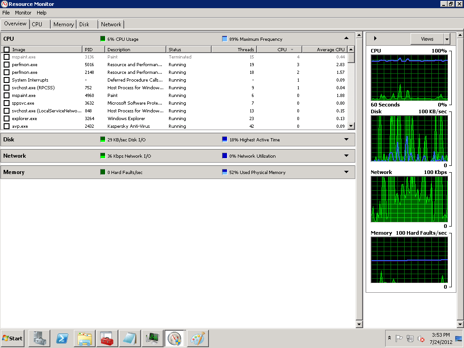Click the Start button

pos(13,338)
